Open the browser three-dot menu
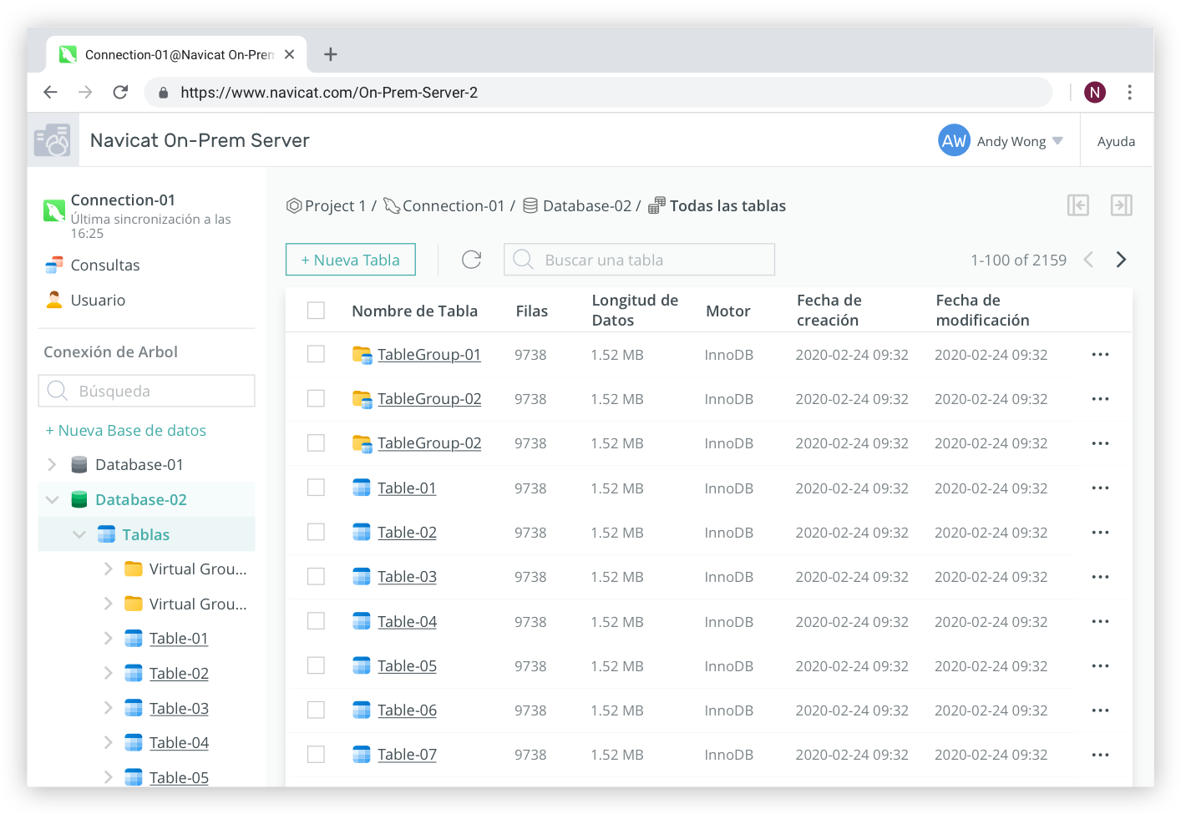Screen dimensions: 1181x814 [1129, 92]
